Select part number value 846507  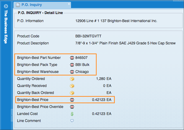[x=81, y=58]
